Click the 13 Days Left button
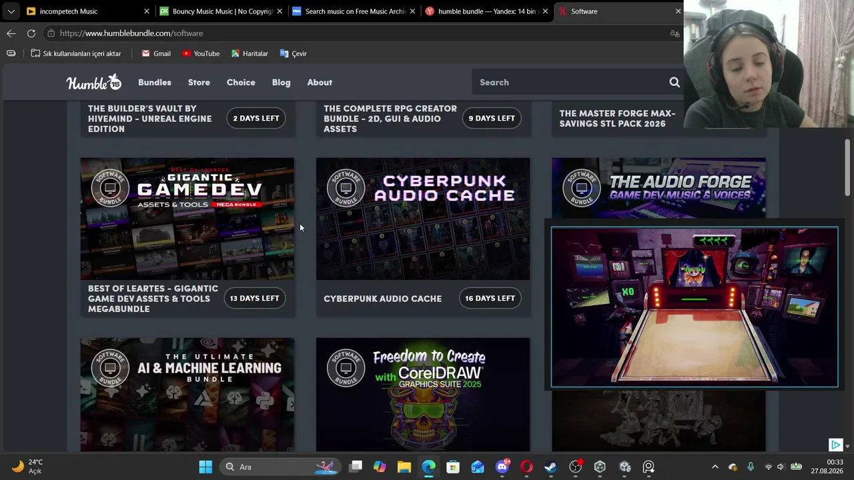 pyautogui.click(x=254, y=298)
